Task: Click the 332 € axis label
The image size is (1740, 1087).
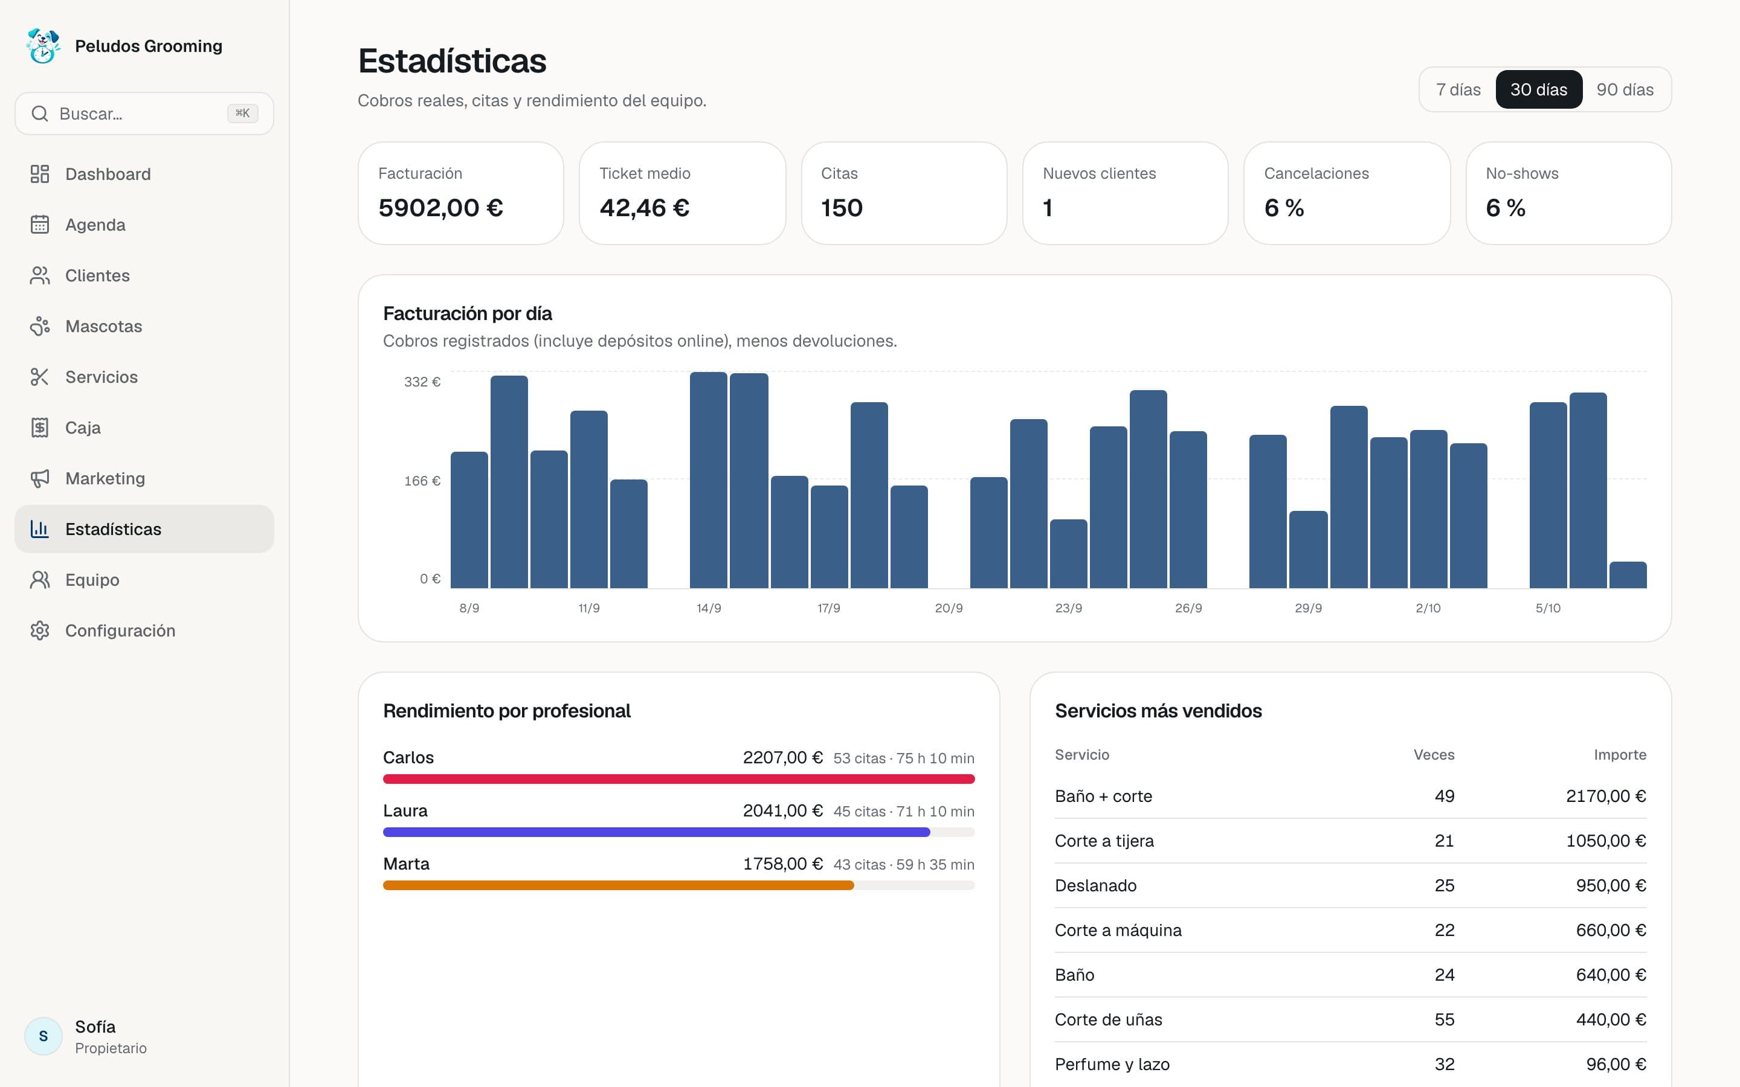Action: tap(422, 382)
